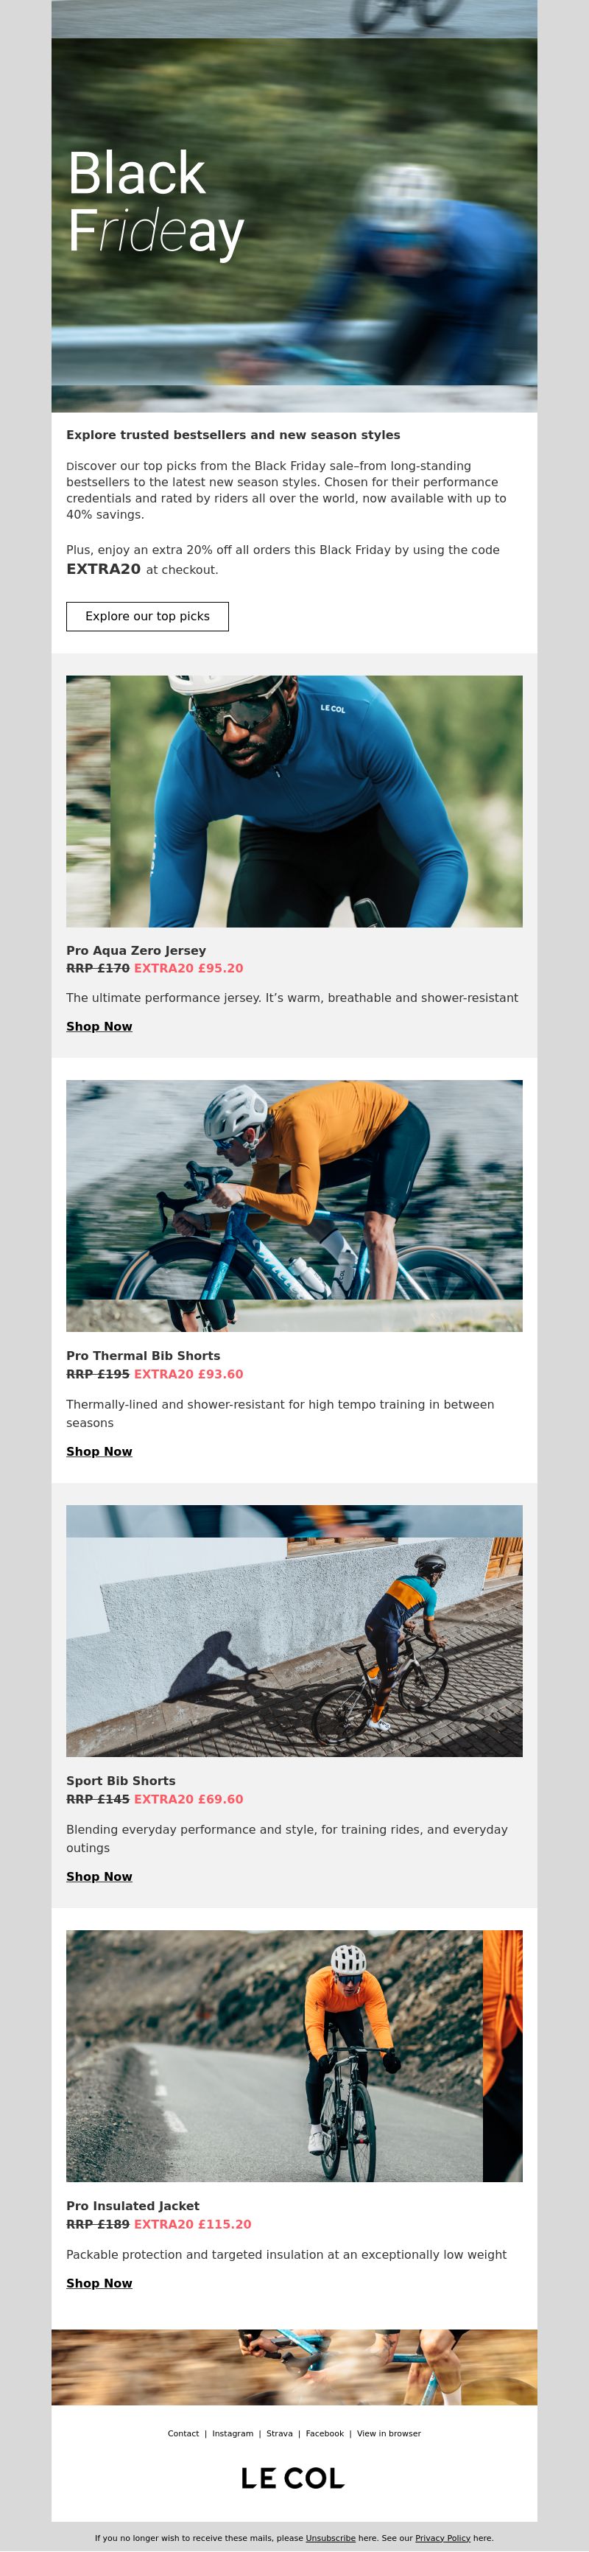
Task: Follow Shop Now for Pro Thermal Bib Shorts
Action: 99,1451
